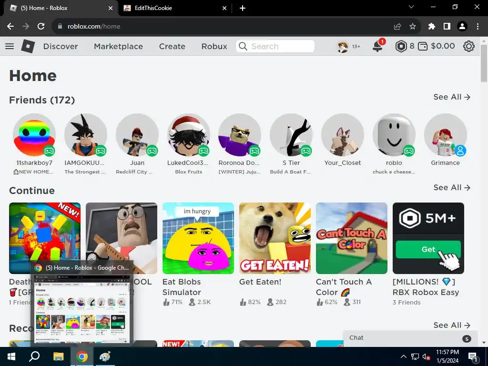The height and width of the screenshot is (366, 488).
Task: Click the Roblox logo icon
Action: [x=28, y=46]
